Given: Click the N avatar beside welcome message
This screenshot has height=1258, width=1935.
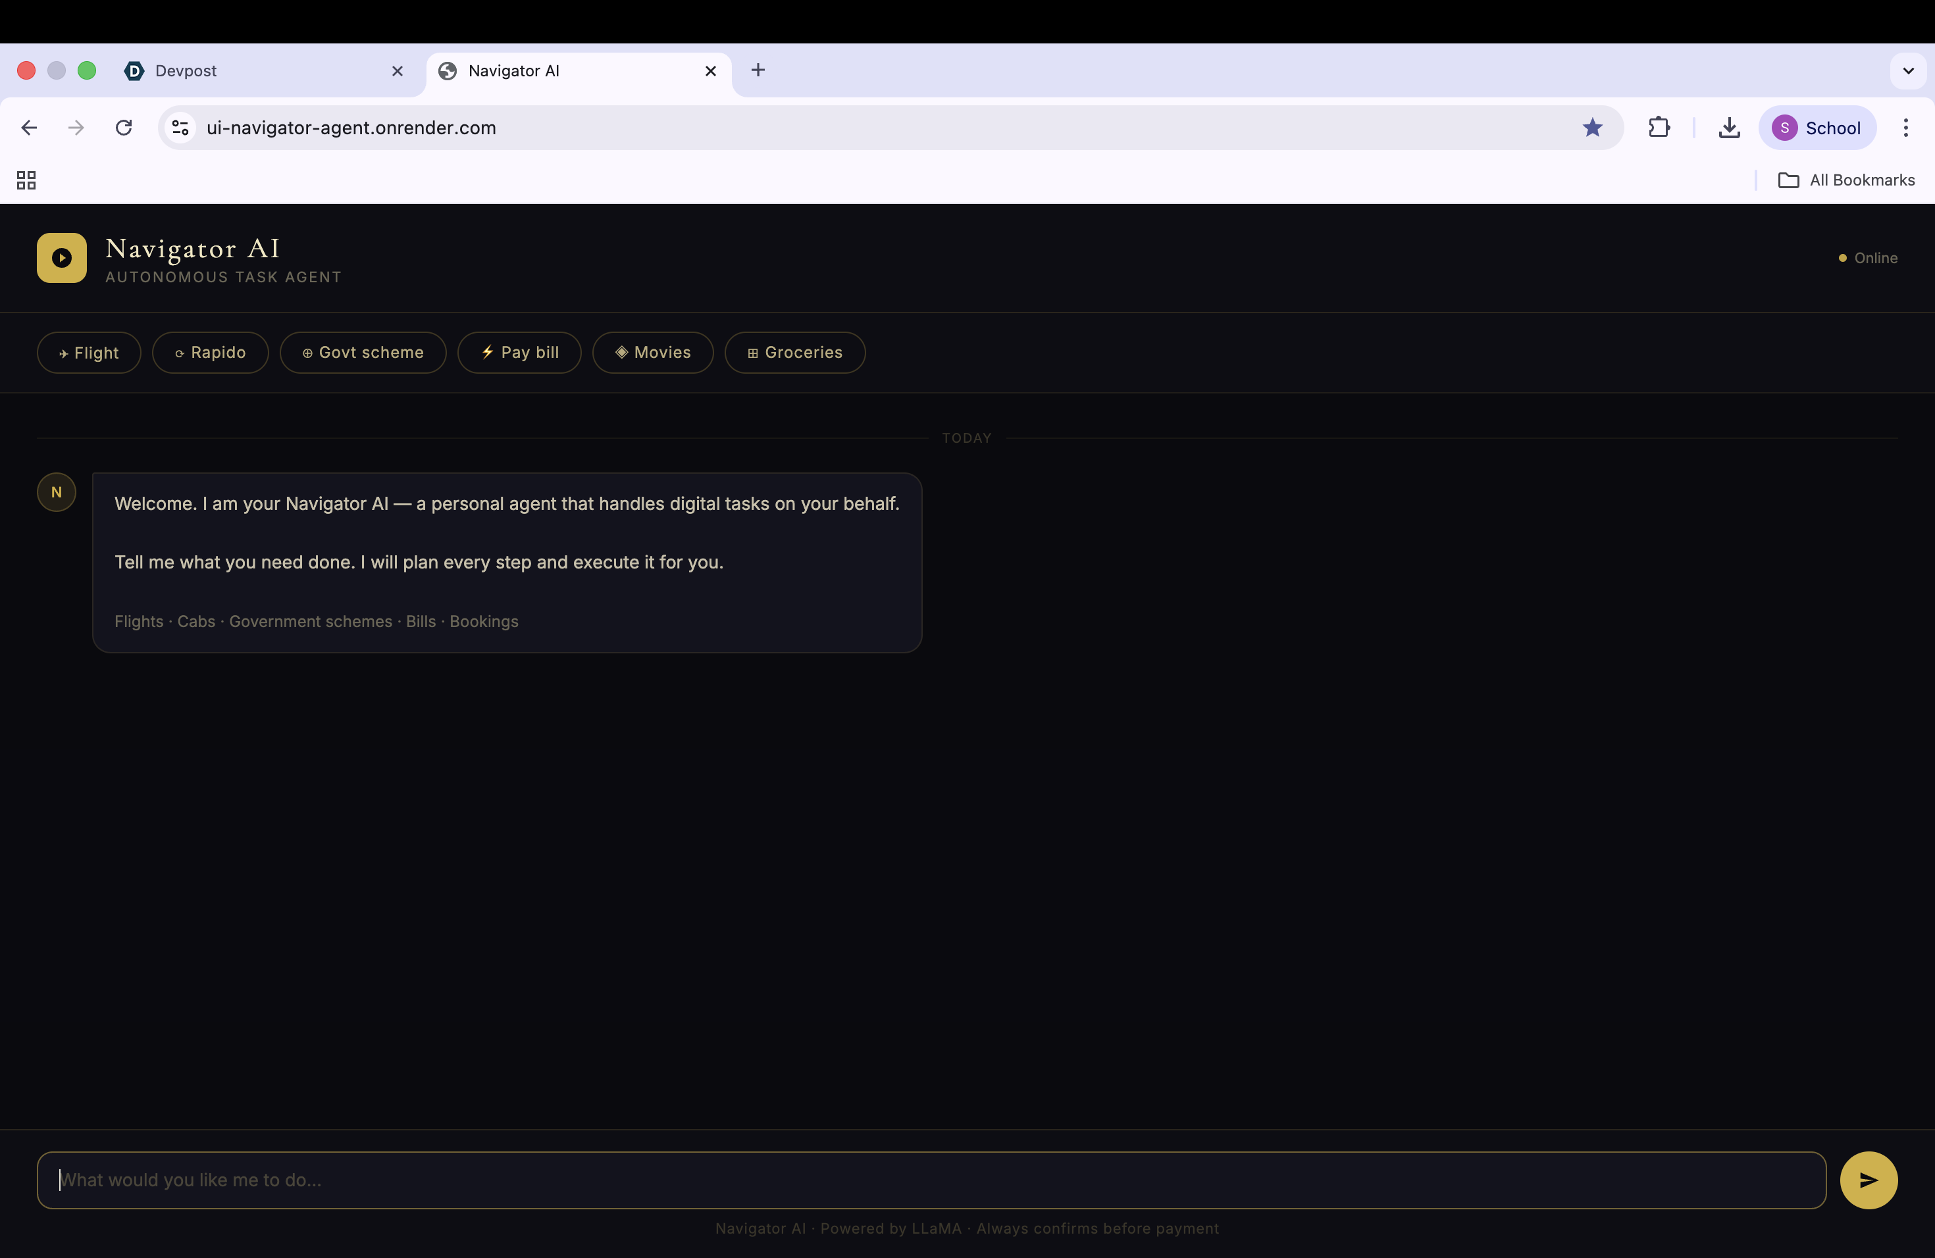Looking at the screenshot, I should (56, 491).
